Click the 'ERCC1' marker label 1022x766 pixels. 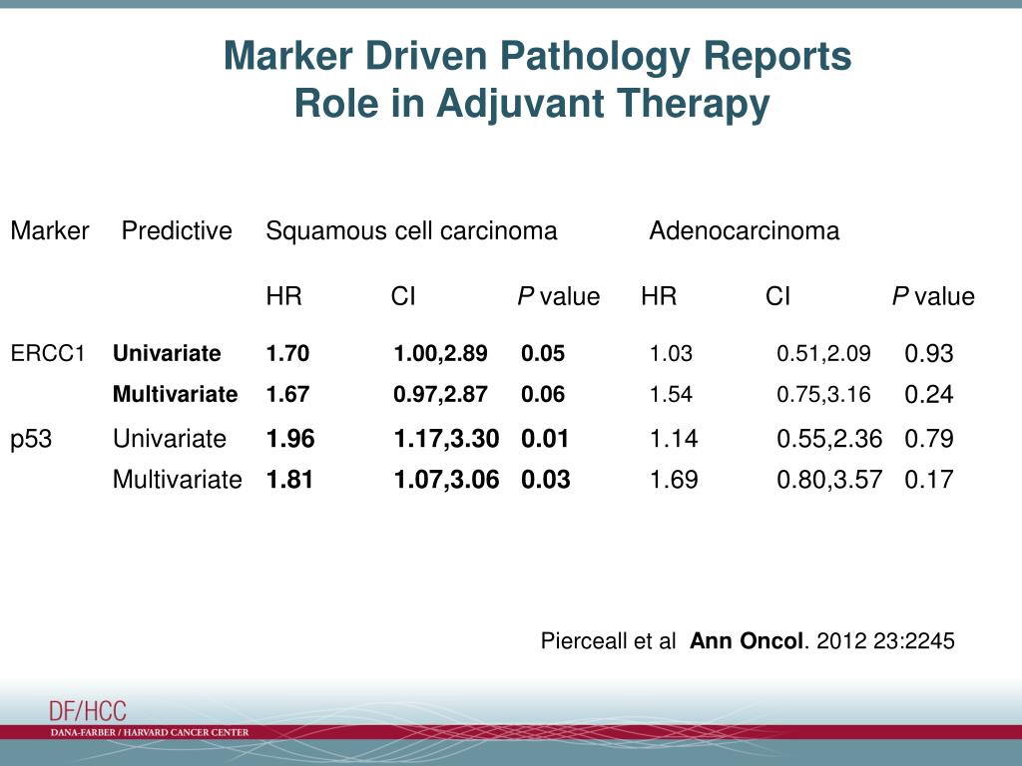(x=48, y=353)
